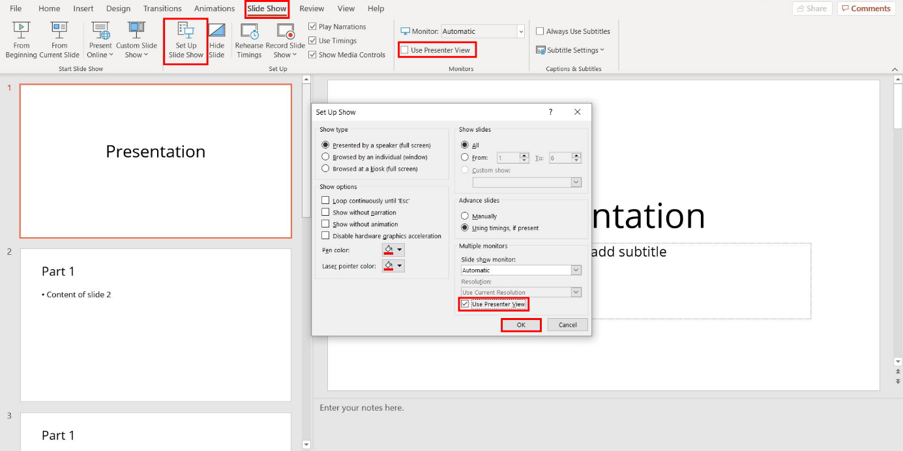Toggle Show Media Controls checkbox
The image size is (903, 451).
312,55
